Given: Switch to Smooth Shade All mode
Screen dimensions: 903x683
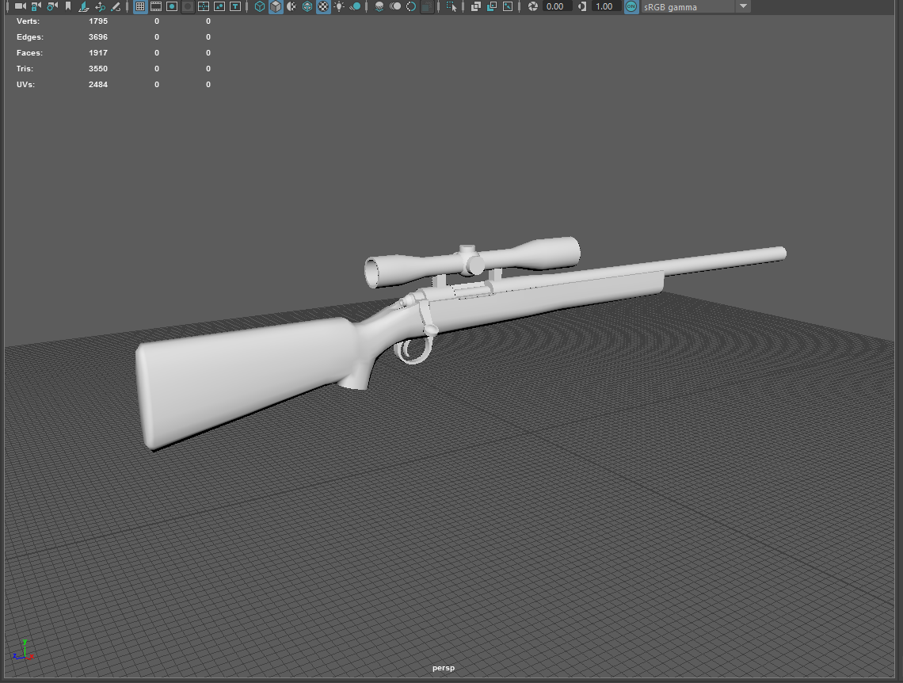Looking at the screenshot, I should pyautogui.click(x=276, y=6).
